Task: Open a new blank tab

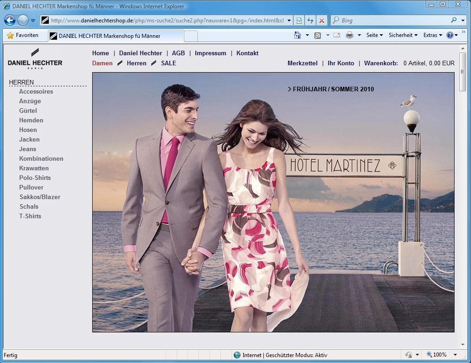Action: [190, 36]
